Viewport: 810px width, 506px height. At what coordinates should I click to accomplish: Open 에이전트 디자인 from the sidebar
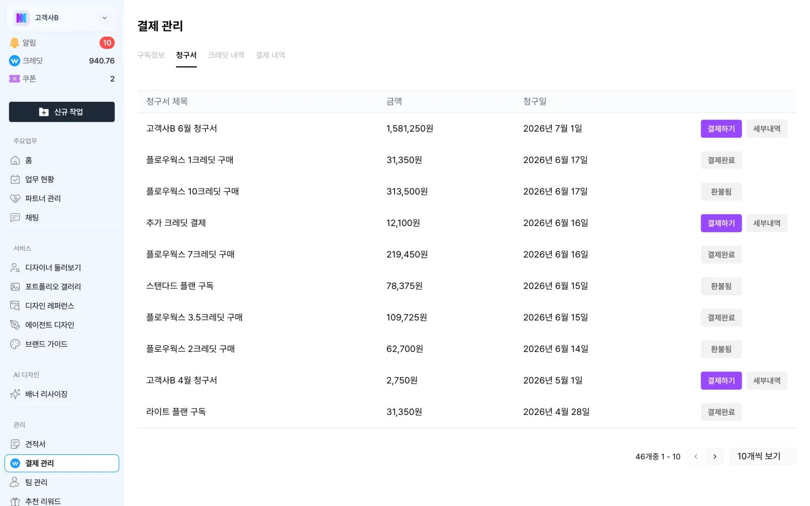pyautogui.click(x=62, y=325)
